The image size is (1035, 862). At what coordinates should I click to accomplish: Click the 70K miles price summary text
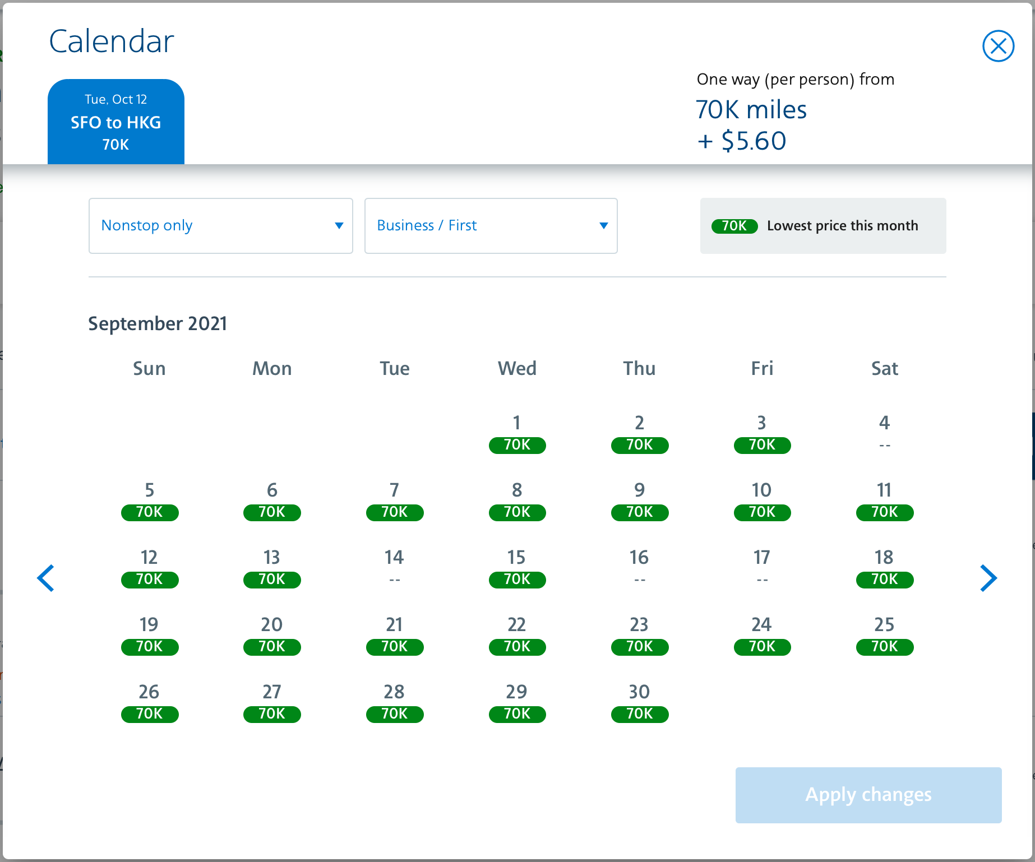pos(751,110)
